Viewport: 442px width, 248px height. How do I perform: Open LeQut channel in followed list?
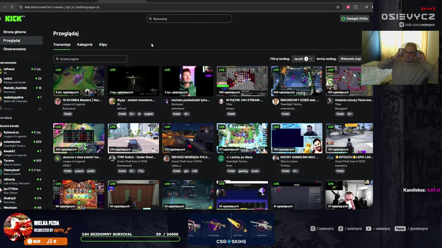click(21, 80)
